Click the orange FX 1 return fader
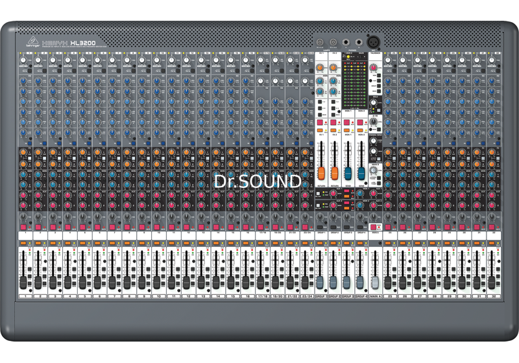The width and height of the screenshot is (519, 363). click(x=321, y=173)
